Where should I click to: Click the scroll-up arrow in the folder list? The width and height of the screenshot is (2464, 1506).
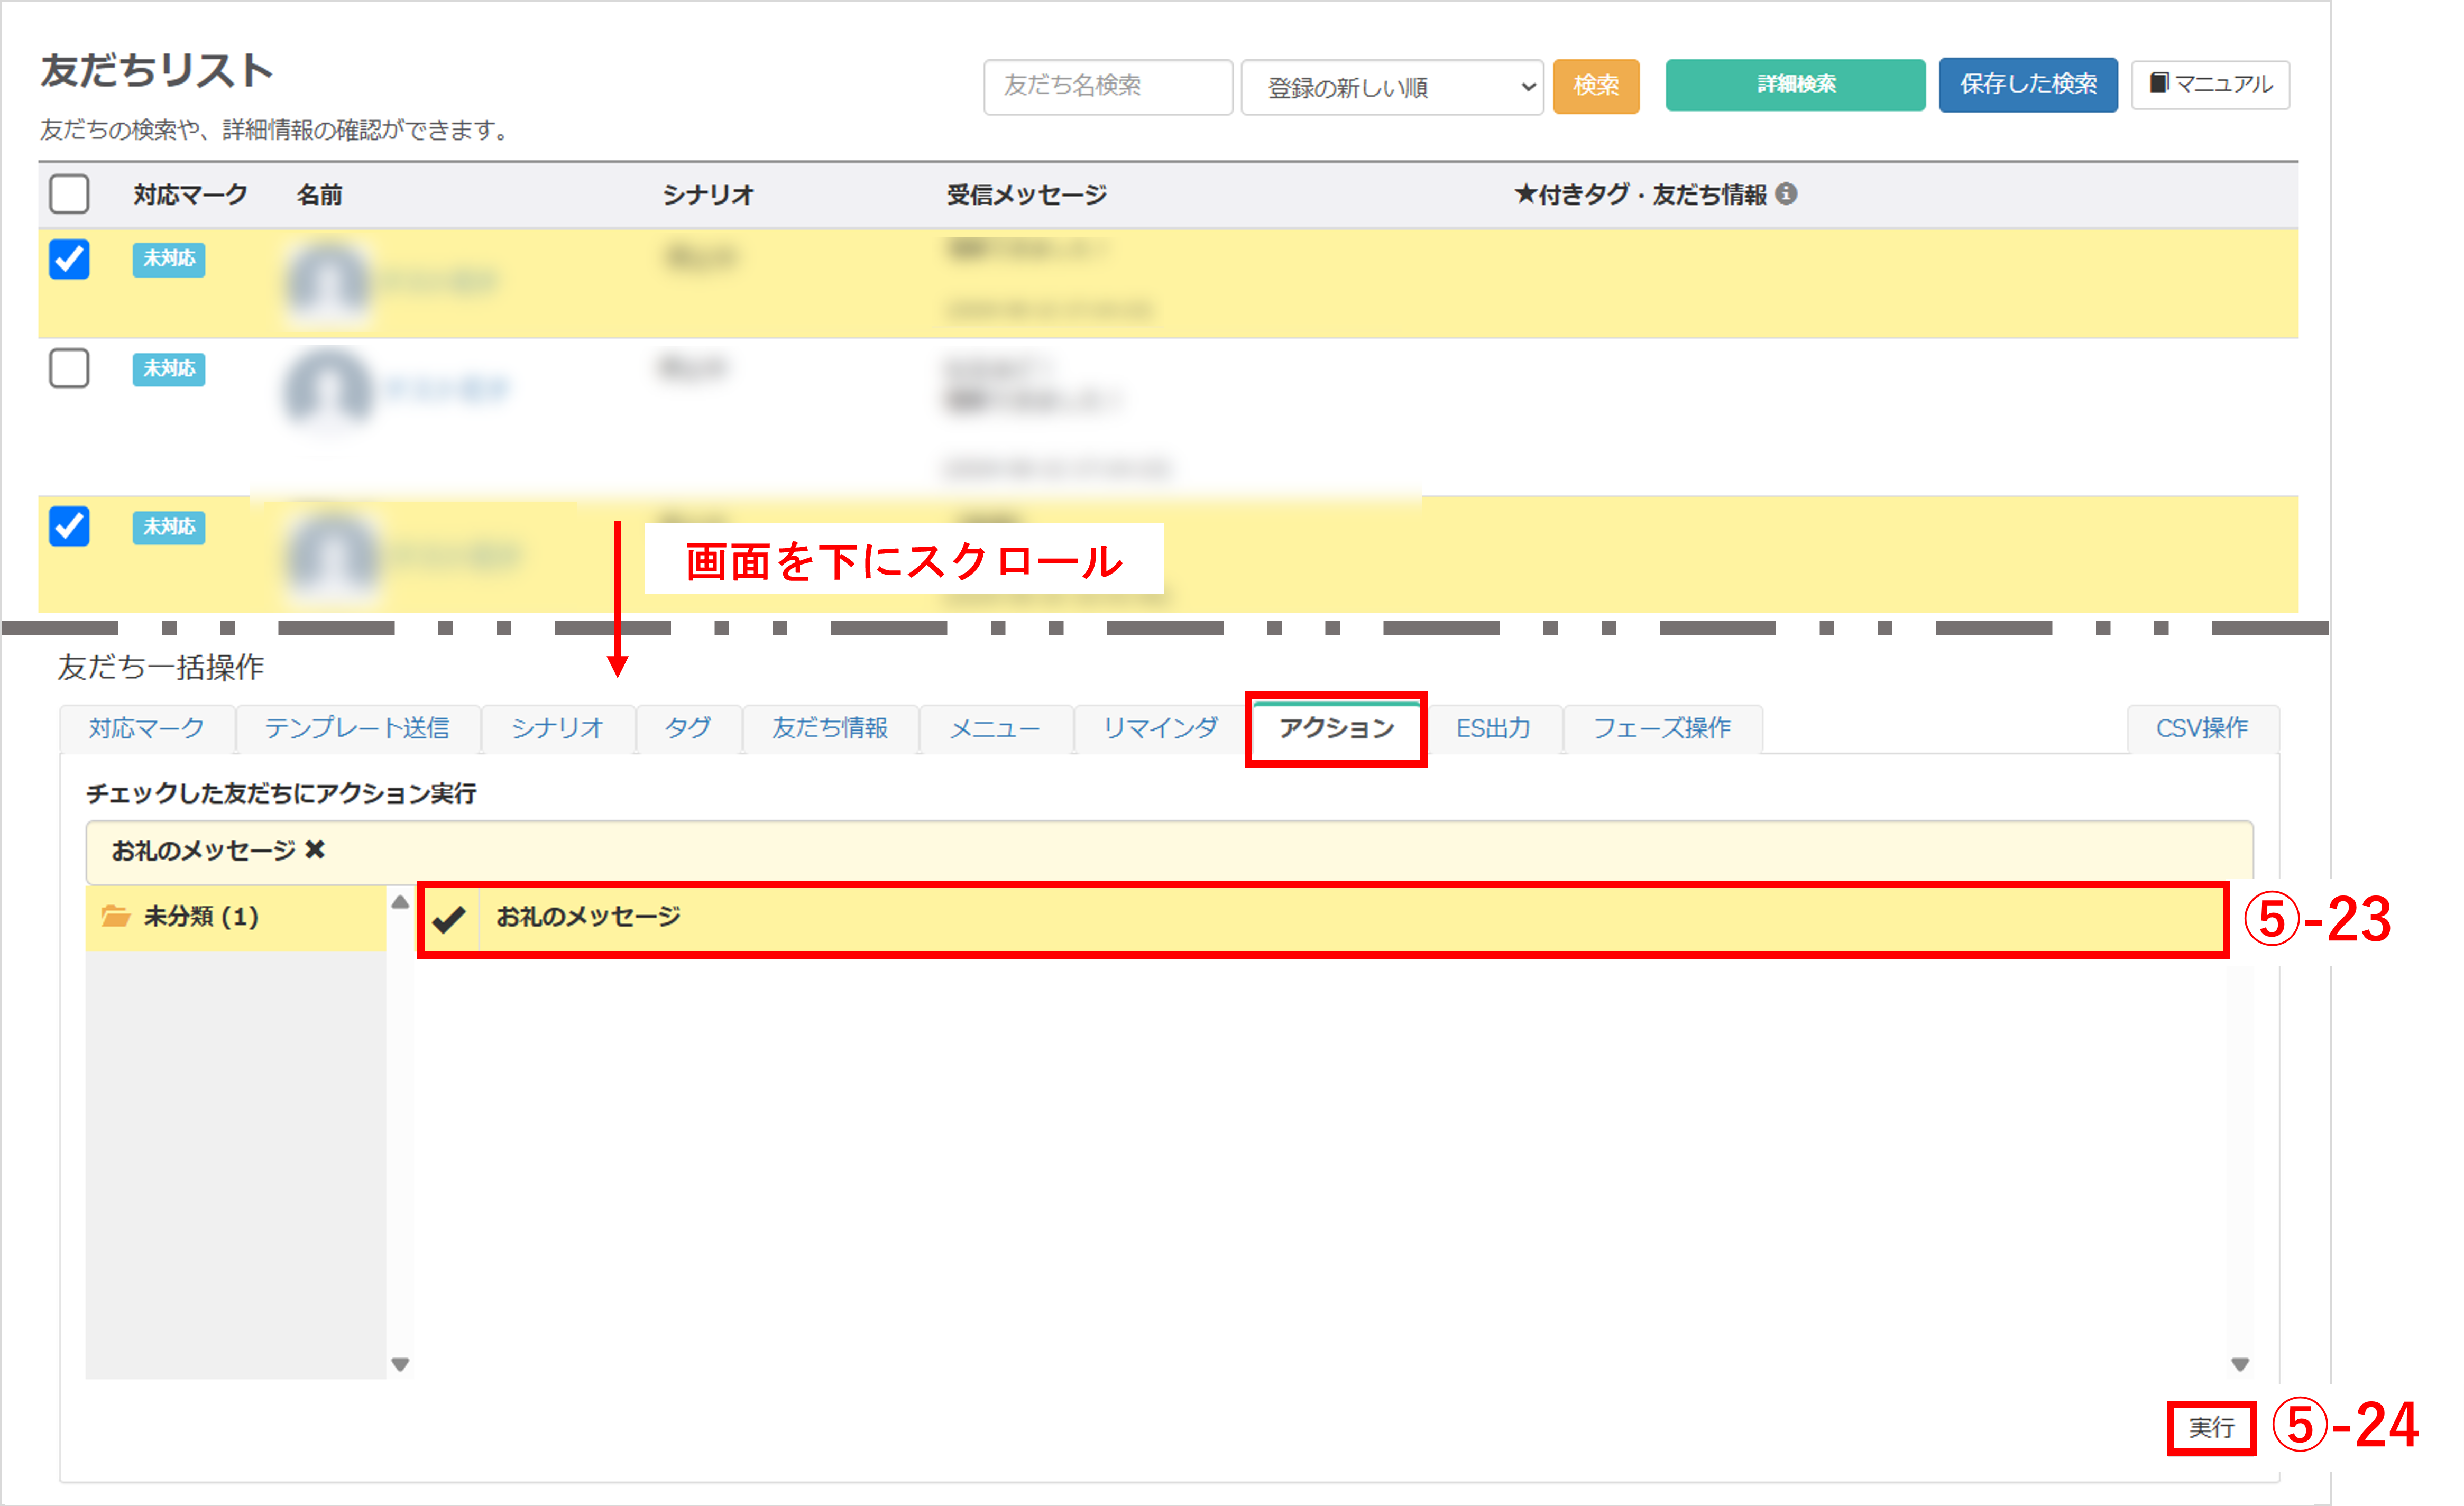[400, 902]
